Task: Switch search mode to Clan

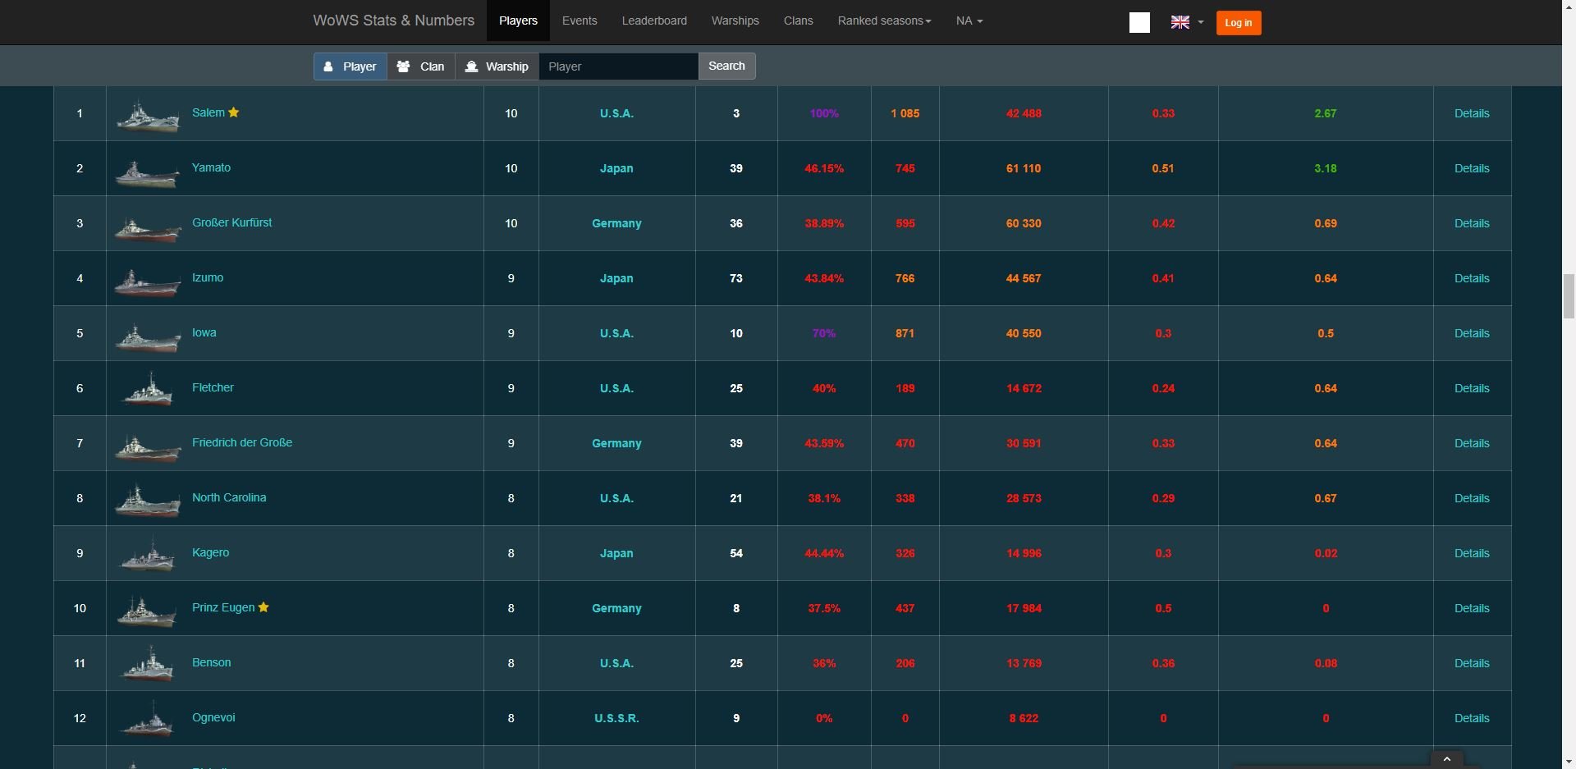Action: point(421,66)
